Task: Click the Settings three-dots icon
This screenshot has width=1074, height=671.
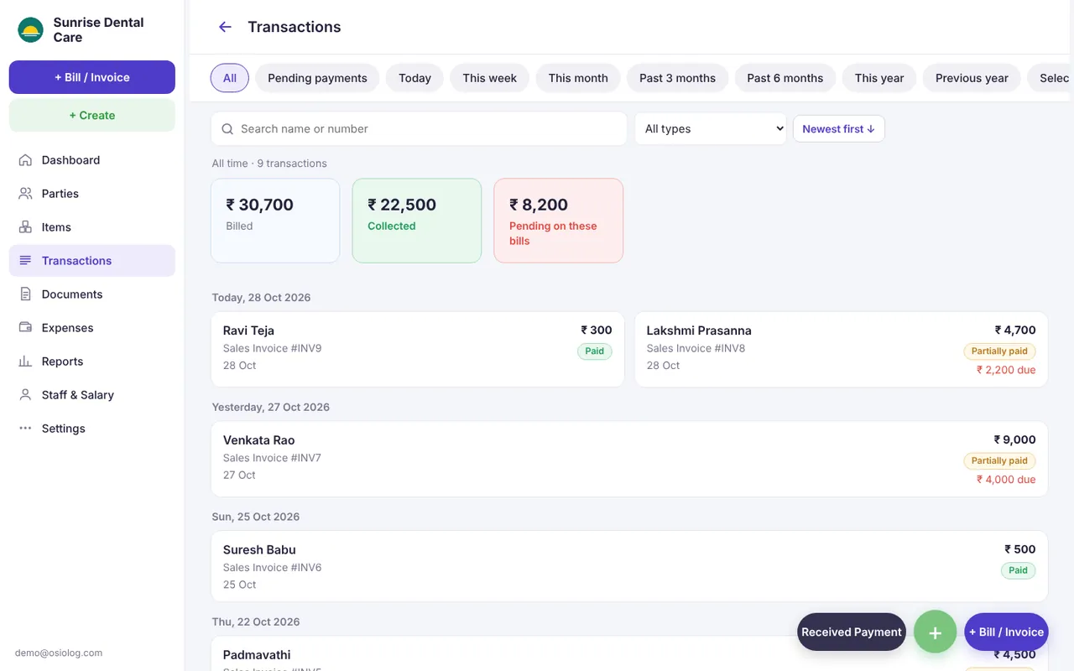Action: click(x=25, y=429)
